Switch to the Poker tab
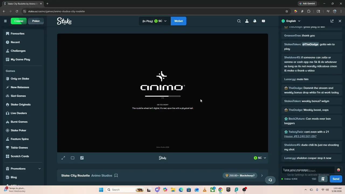 (36, 21)
